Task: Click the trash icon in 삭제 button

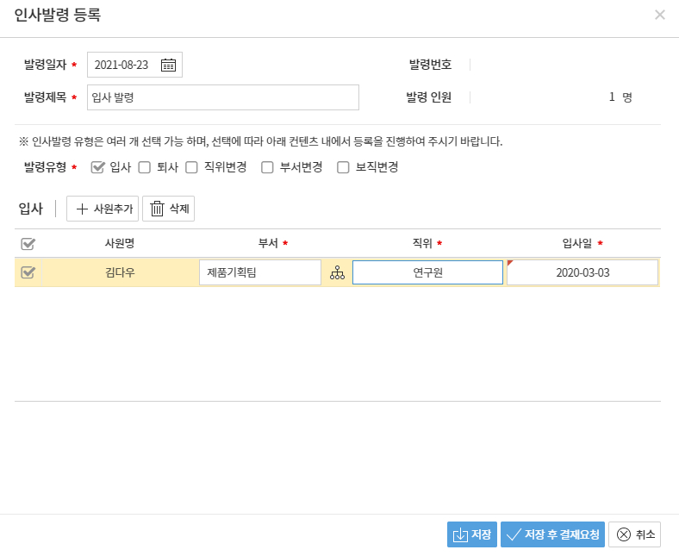Action: (x=157, y=209)
